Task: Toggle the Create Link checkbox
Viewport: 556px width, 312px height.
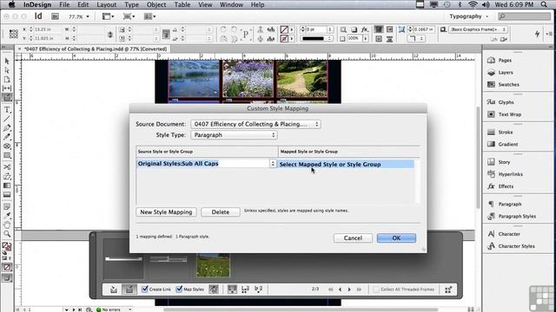Action: (145, 289)
